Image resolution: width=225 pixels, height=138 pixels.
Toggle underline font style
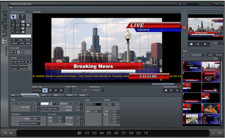point(57,104)
